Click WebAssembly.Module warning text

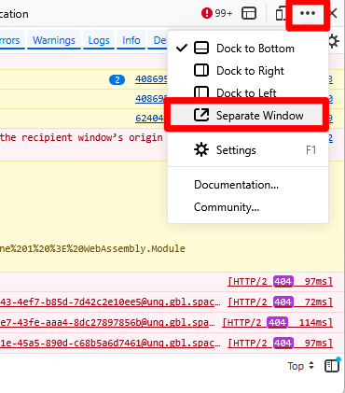point(92,248)
